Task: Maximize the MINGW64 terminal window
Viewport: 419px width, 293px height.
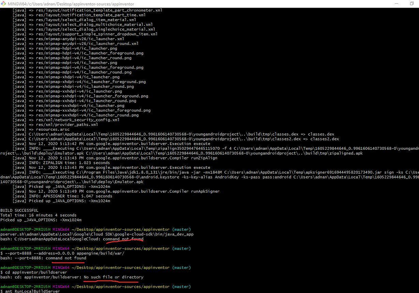Action: [411, 4]
